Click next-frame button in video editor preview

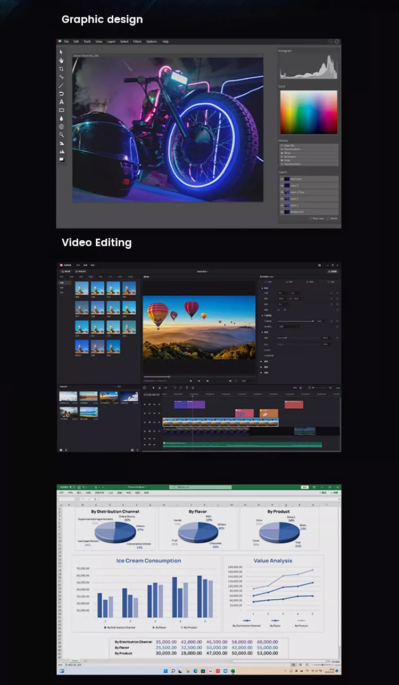[x=208, y=381]
